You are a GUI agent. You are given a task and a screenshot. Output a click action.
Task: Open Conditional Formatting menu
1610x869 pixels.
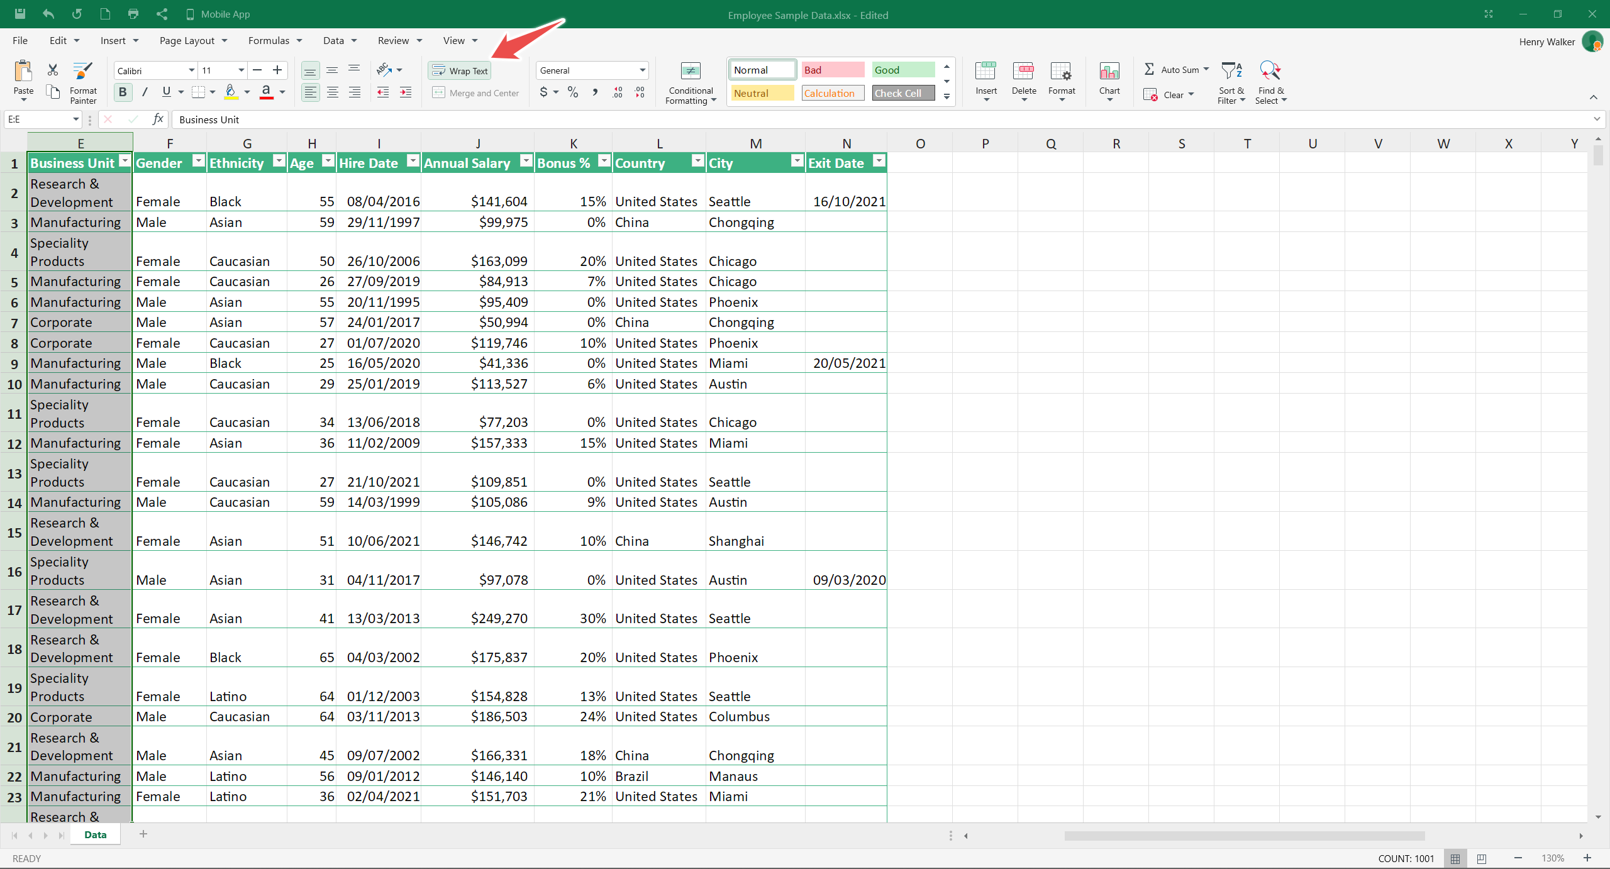(x=691, y=84)
